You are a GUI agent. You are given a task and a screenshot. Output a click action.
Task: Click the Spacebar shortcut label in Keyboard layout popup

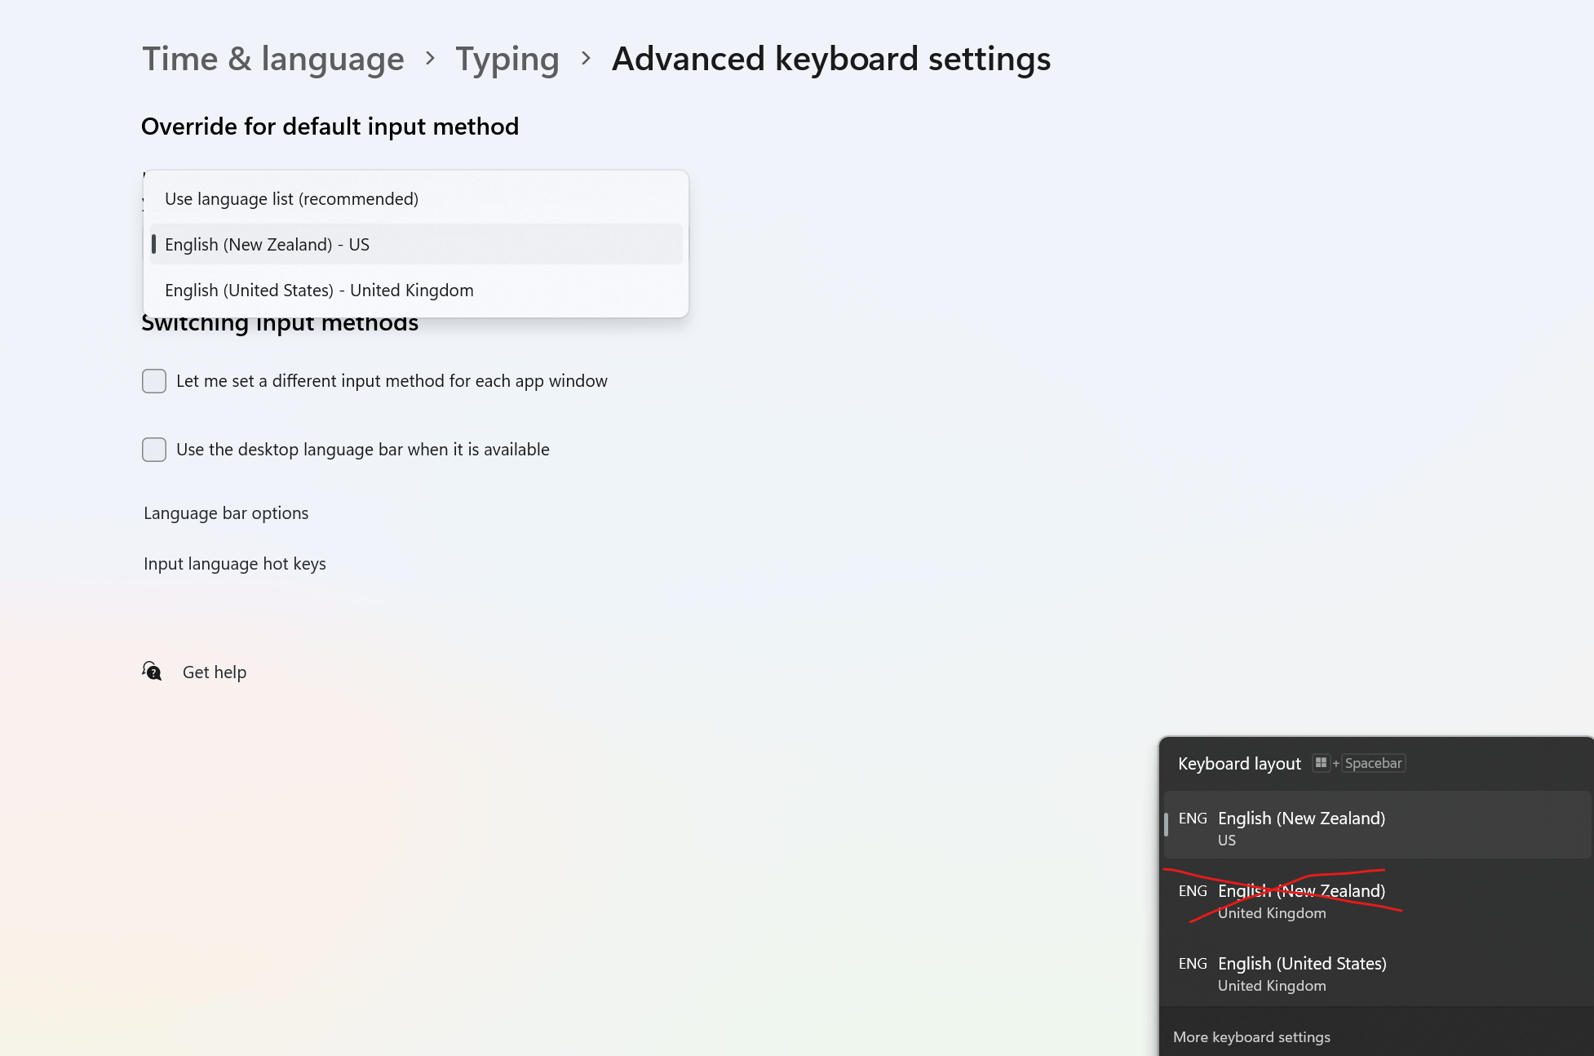[x=1374, y=763]
